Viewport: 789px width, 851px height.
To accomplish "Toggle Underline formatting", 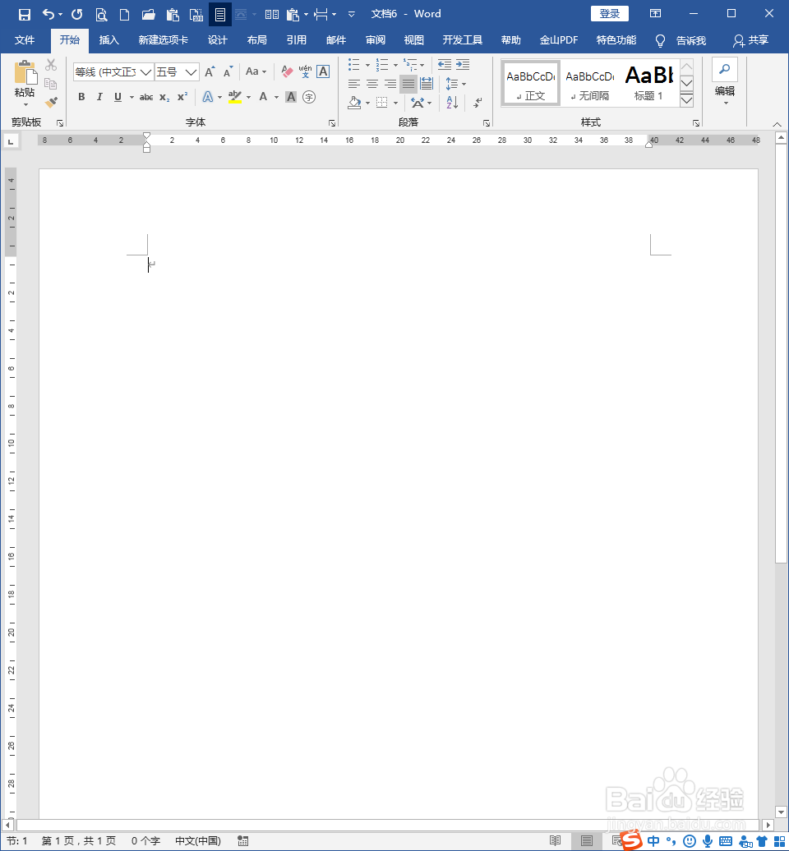I will click(x=118, y=97).
